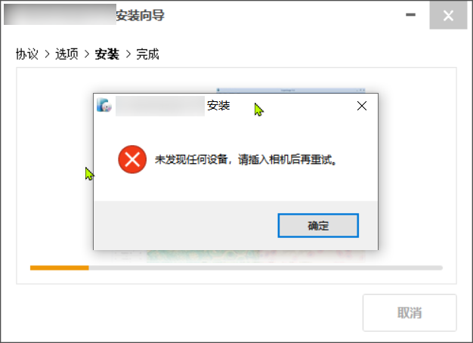Click the chevron between 协议 and 选项
The width and height of the screenshot is (473, 343).
pyautogui.click(x=47, y=54)
